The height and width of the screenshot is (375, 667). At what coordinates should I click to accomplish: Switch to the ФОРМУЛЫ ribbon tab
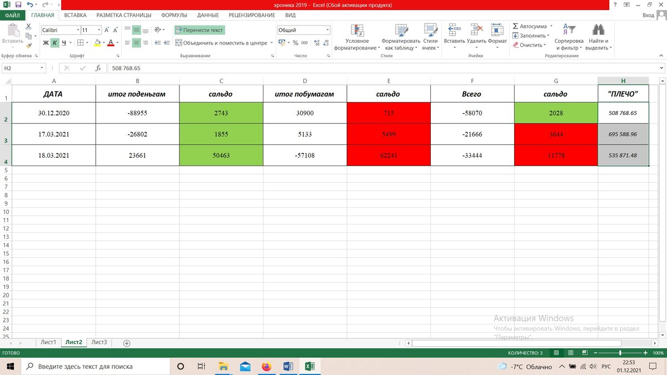click(x=174, y=15)
